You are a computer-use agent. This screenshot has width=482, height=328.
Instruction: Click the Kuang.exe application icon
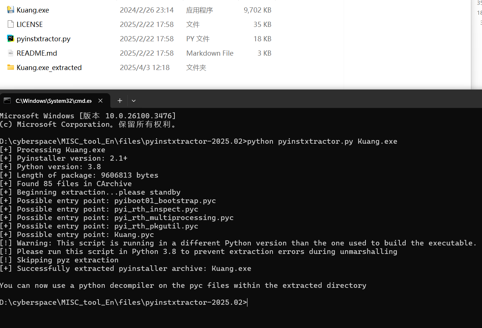(x=10, y=10)
